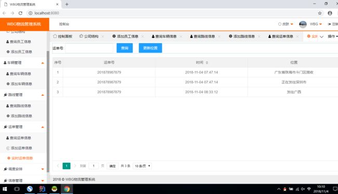Click the user avatar picture
Screen dimensions: 338x194
point(303,24)
